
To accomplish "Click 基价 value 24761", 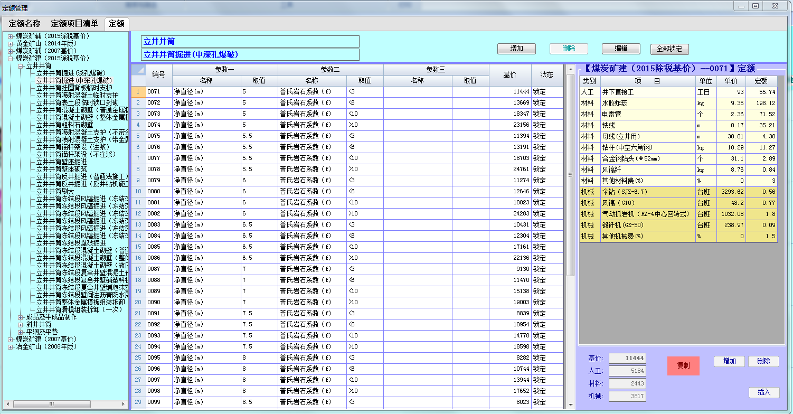I will [x=510, y=169].
